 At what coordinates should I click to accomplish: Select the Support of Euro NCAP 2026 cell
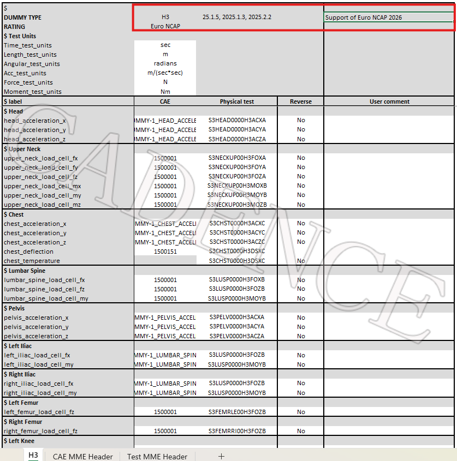click(388, 17)
